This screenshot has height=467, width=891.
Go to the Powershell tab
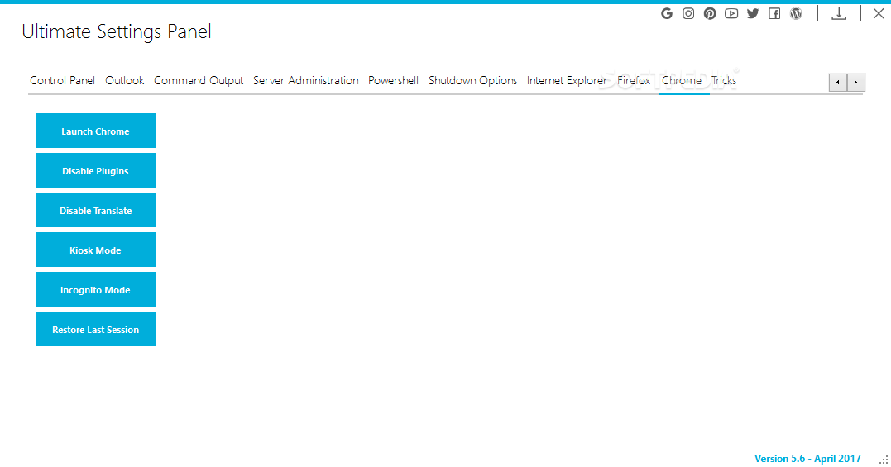(393, 80)
